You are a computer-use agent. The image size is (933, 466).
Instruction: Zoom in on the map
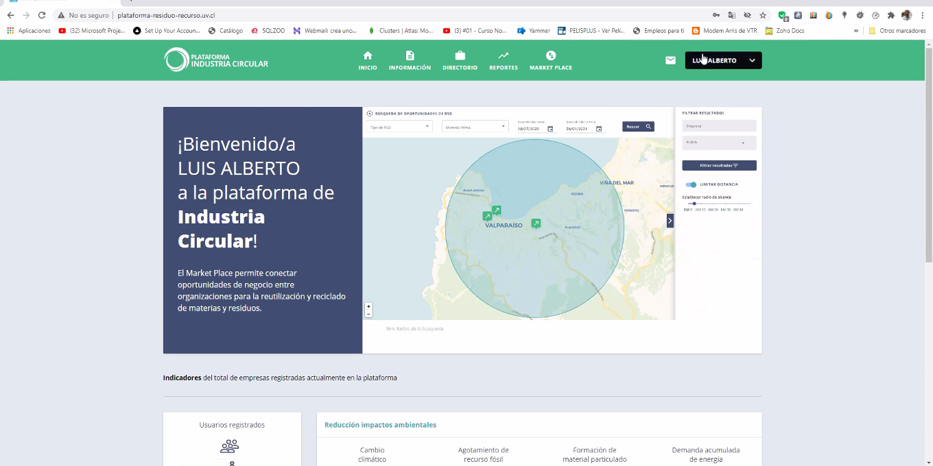[368, 306]
